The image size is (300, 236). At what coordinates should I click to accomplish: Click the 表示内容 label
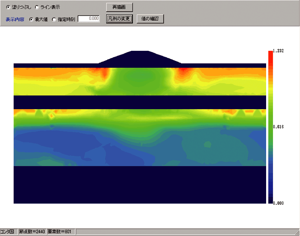[15, 20]
